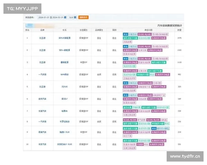The image size is (207, 165).
Task: Open RAV4荣放 series link
Action: pos(65,75)
